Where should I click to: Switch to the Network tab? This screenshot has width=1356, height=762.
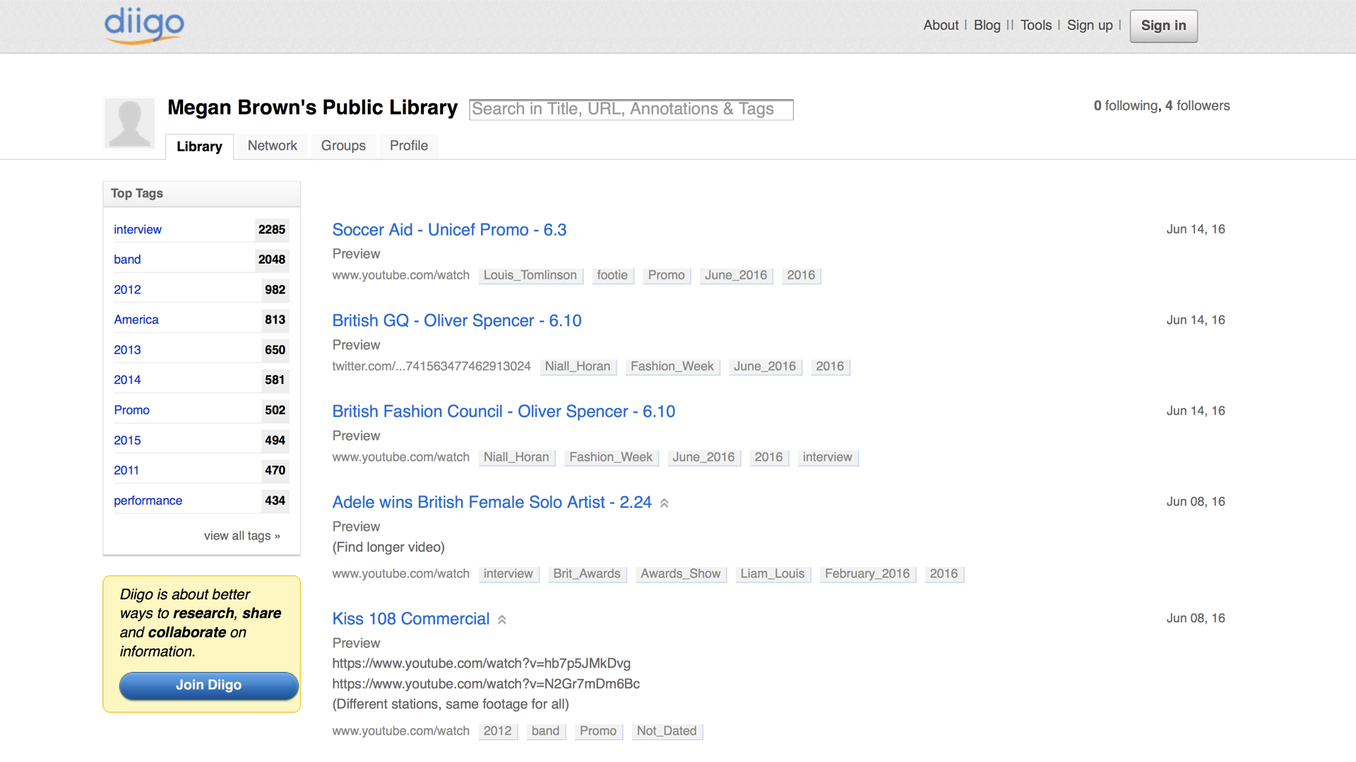(272, 145)
